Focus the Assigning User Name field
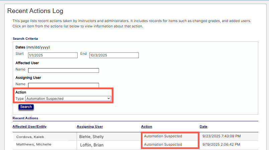 [63, 85]
